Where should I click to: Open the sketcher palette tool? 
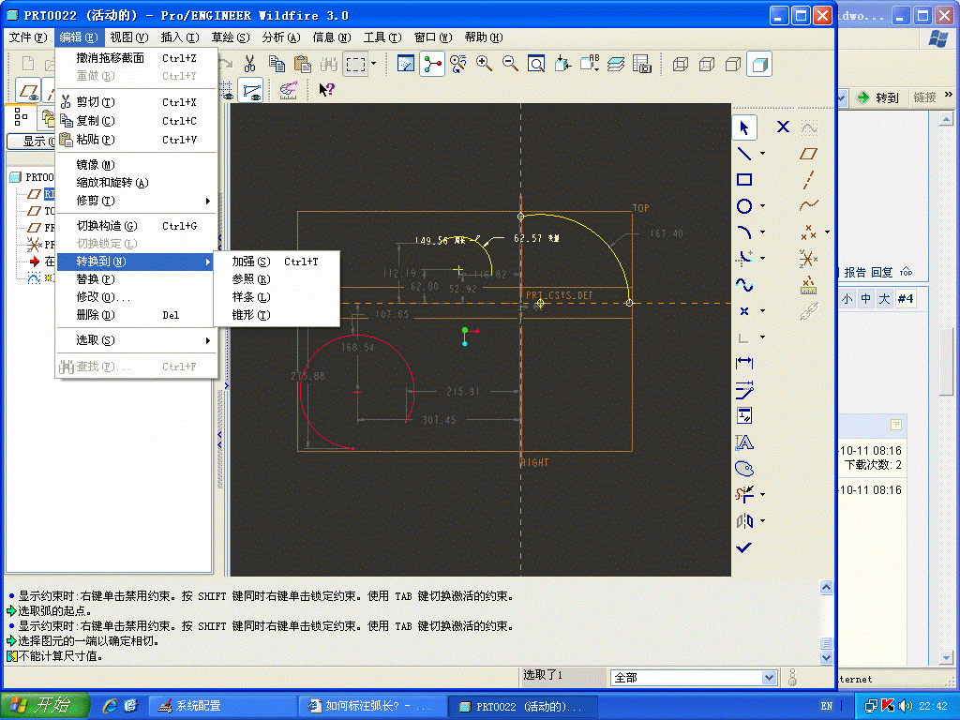743,469
